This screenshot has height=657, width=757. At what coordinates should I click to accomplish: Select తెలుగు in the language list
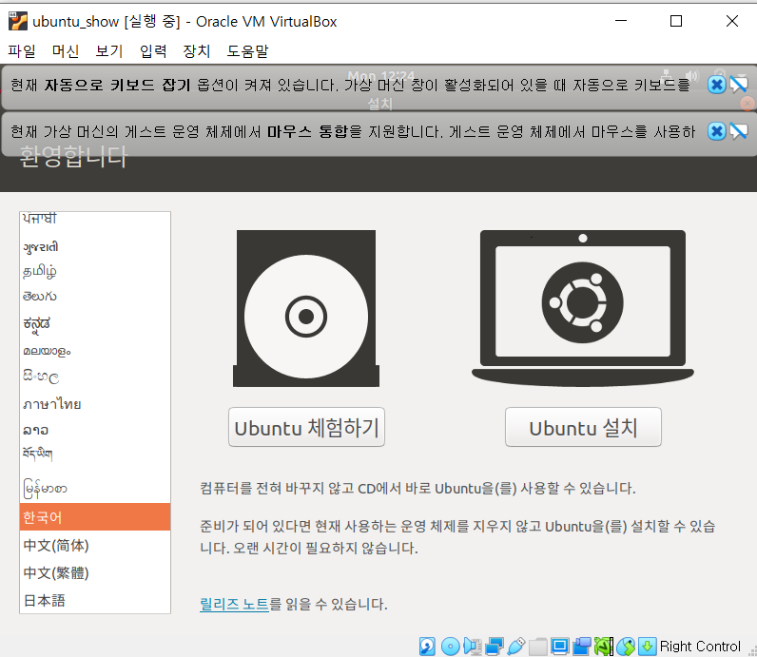click(95, 297)
